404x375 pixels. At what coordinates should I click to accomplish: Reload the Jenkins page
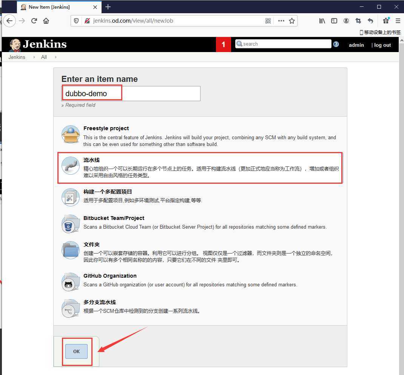point(34,21)
